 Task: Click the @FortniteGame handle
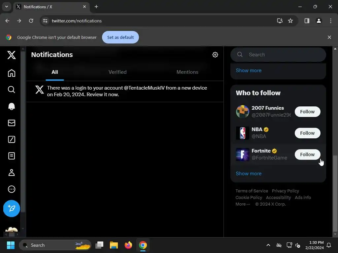pyautogui.click(x=269, y=158)
